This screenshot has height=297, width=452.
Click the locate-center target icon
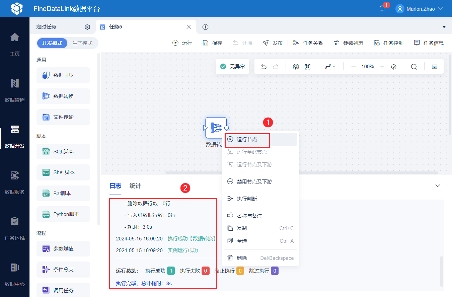[394, 67]
